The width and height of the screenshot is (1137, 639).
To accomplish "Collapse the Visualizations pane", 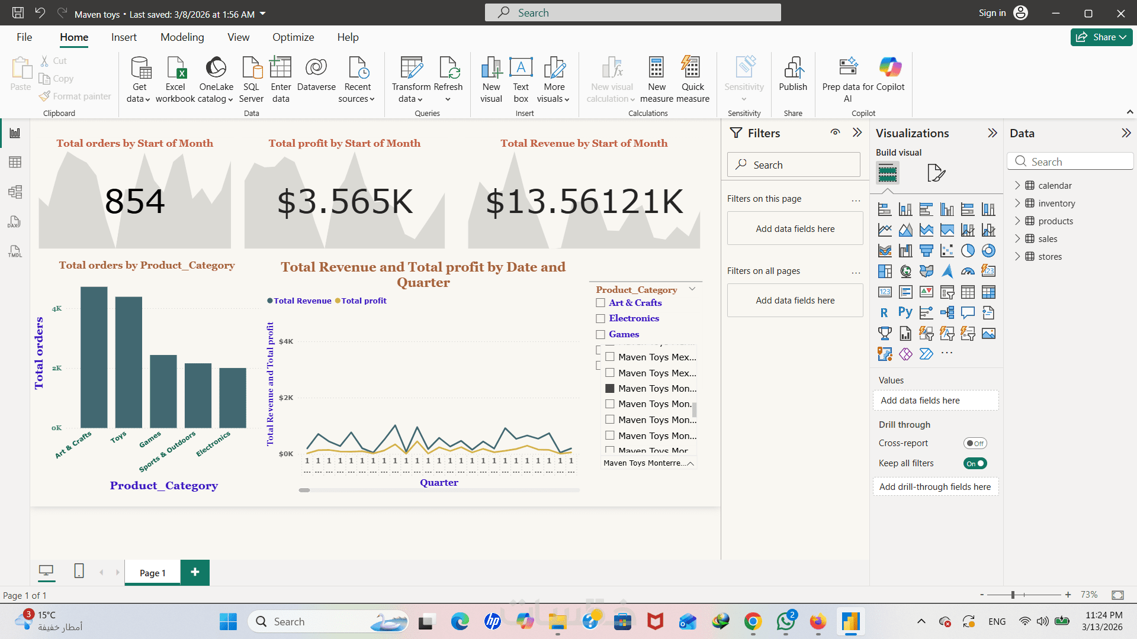I will (x=993, y=133).
